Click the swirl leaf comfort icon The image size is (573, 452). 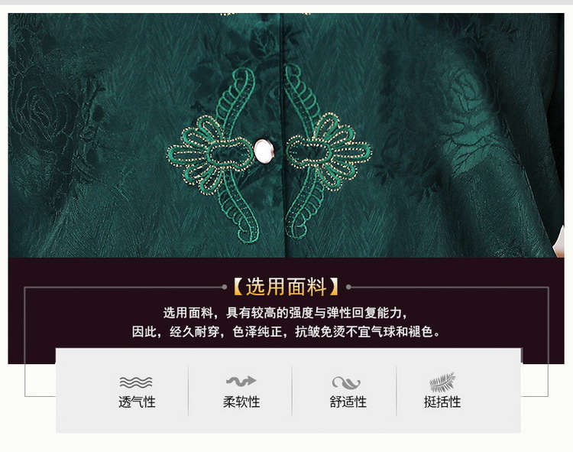click(345, 382)
